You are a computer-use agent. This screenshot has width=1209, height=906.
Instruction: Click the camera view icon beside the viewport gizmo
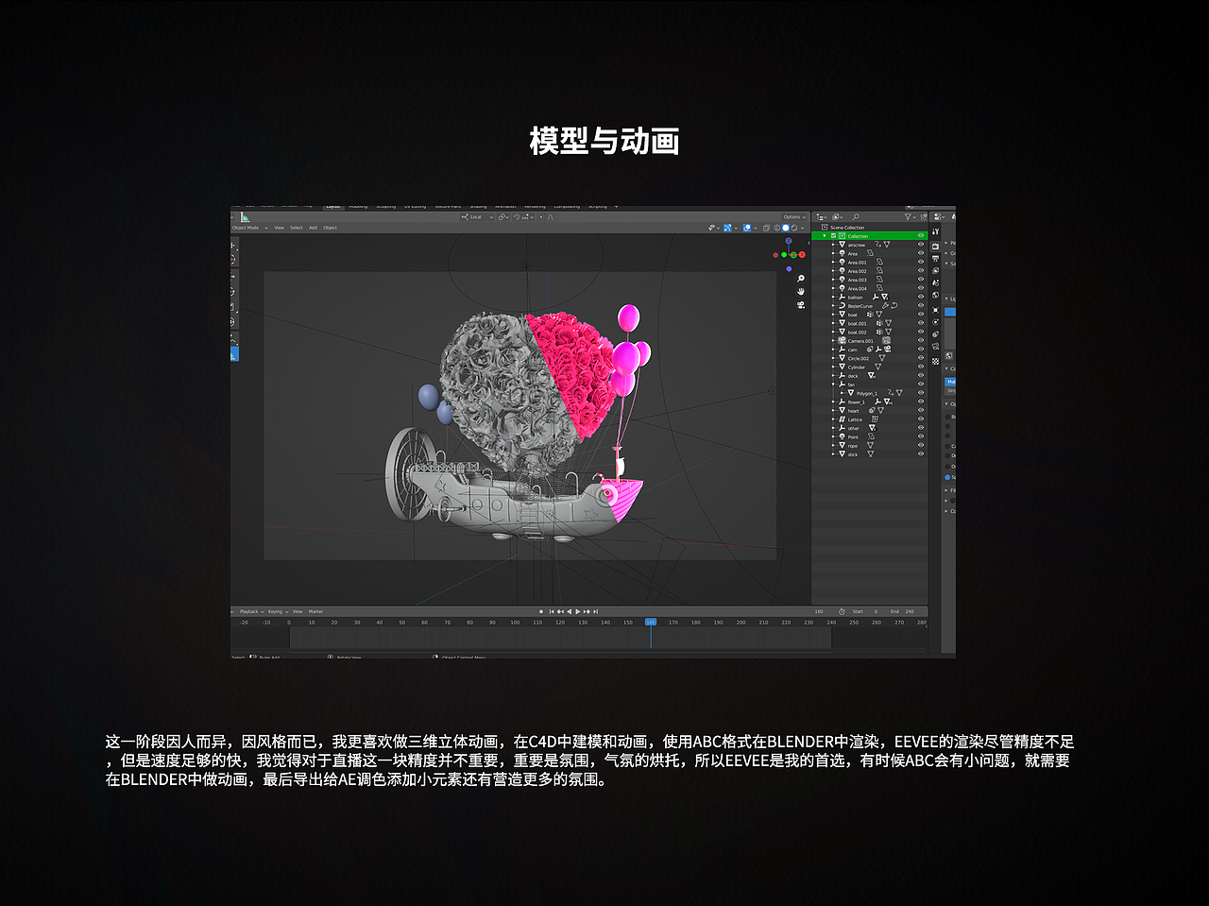click(x=801, y=304)
